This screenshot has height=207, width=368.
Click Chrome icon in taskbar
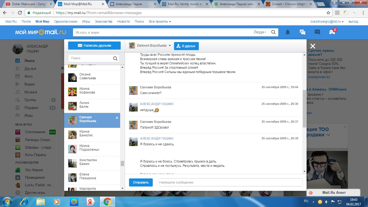click(107, 202)
